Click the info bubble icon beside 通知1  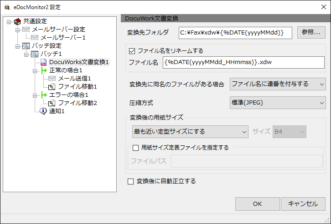coord(43,111)
